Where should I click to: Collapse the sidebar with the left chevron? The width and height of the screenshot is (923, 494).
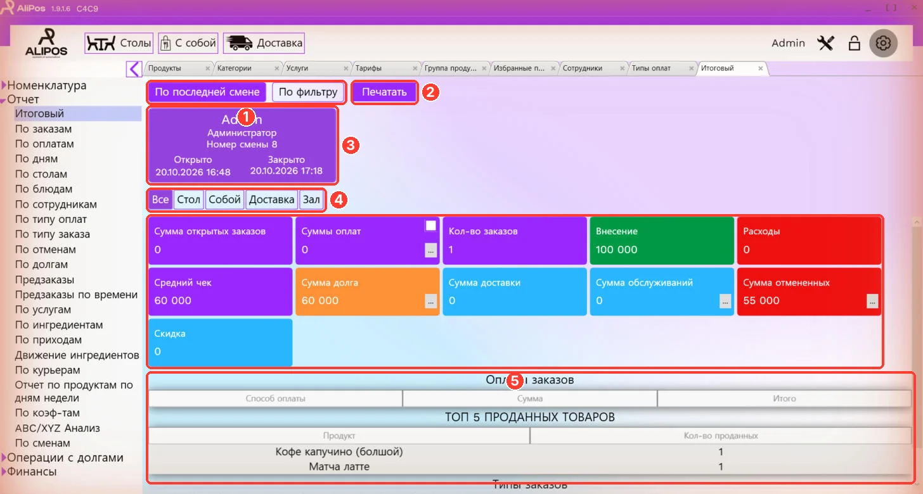click(134, 68)
